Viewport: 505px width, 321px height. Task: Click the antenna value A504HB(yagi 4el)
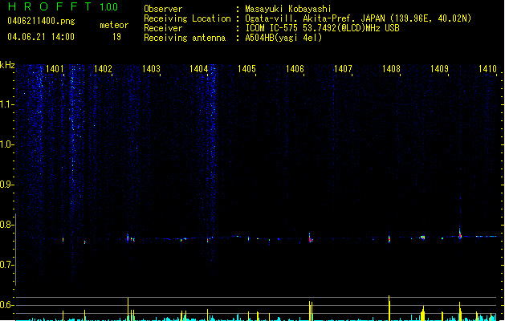click(283, 38)
